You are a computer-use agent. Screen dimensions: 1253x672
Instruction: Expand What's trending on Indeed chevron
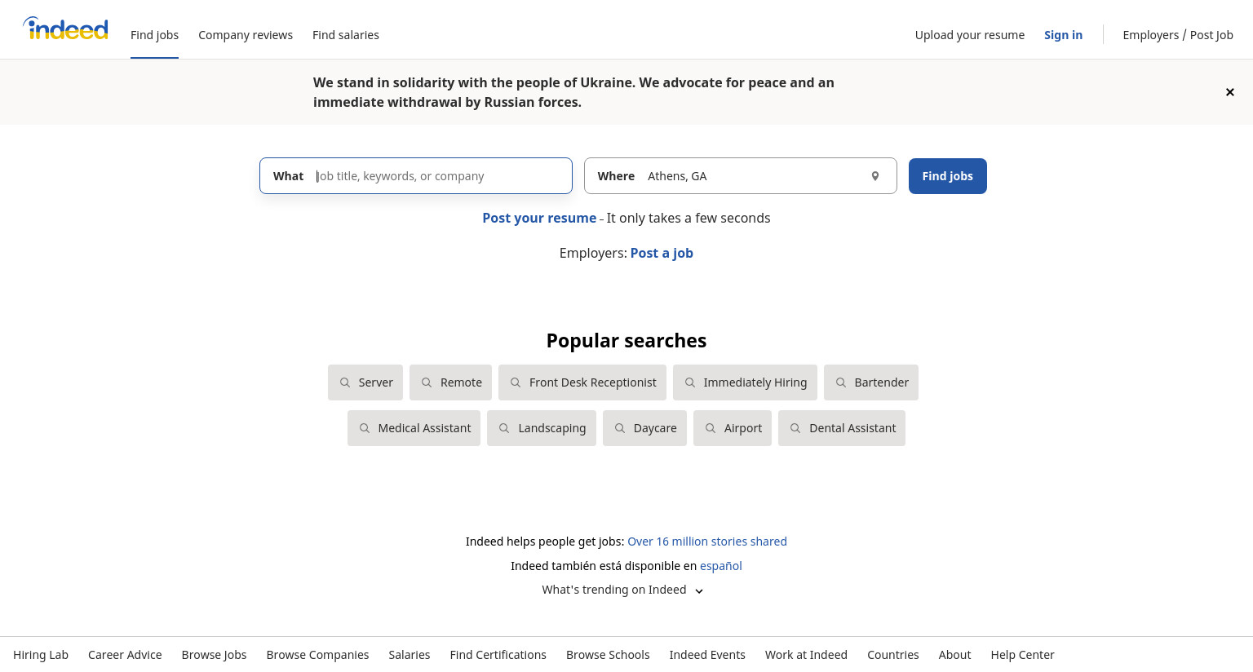[x=699, y=590]
